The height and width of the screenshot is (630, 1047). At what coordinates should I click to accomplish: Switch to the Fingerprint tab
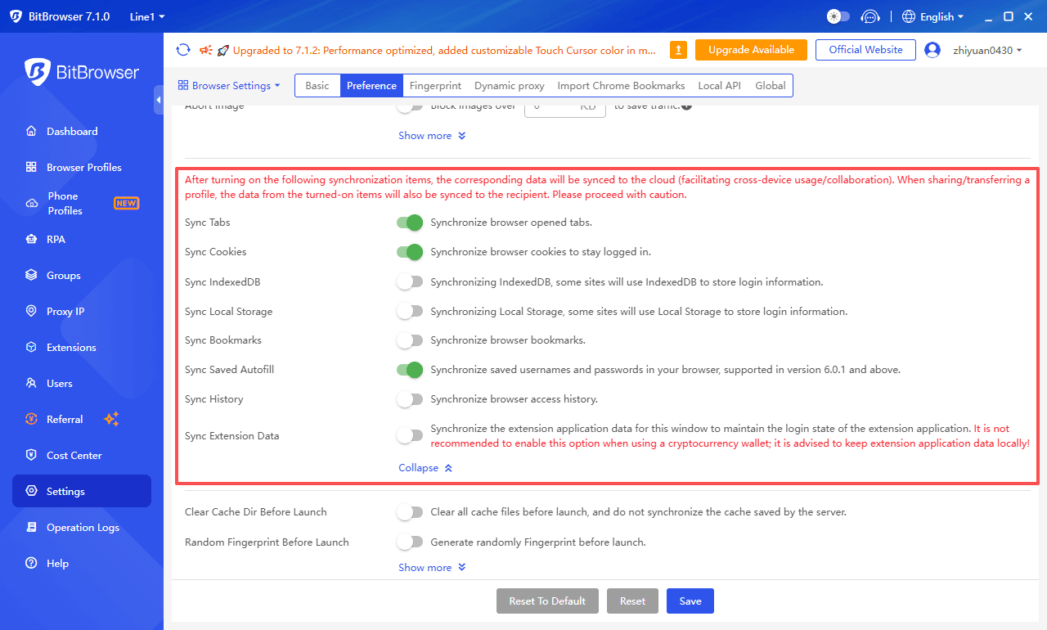coord(435,85)
